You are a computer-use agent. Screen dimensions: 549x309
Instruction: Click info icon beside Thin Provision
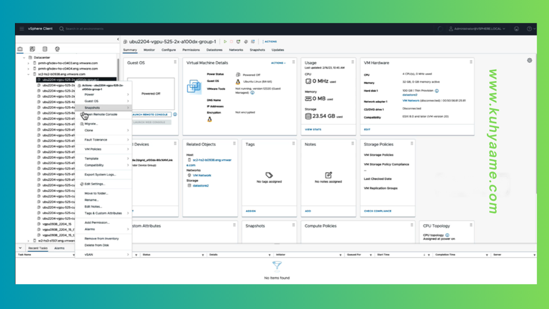pyautogui.click(x=437, y=91)
